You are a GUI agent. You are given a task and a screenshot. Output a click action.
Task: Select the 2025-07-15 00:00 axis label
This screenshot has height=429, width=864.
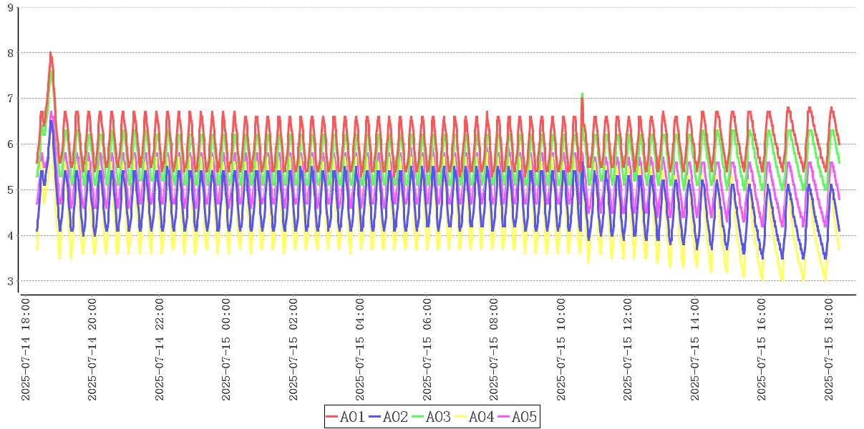[x=226, y=350]
